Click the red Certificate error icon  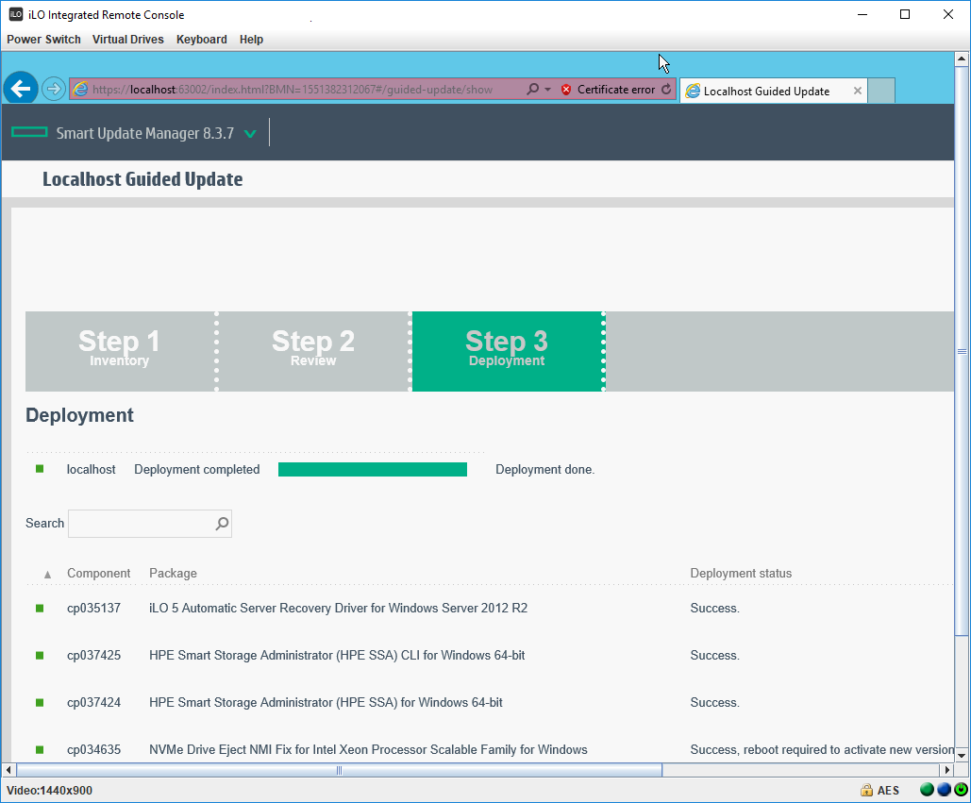[566, 90]
